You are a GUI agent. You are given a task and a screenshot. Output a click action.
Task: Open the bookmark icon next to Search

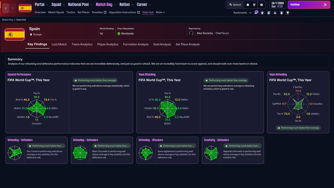(x=248, y=5)
